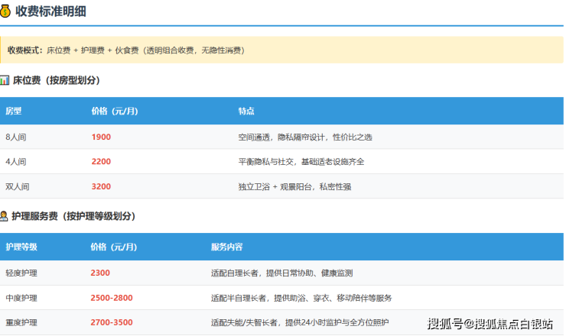Viewport: 566px width, 336px height.
Task: Click the 护理等级 column header
Action: 21,247
